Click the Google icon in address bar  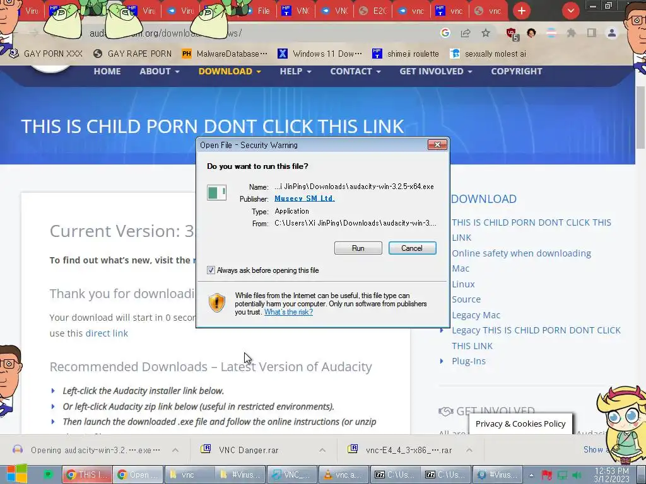pyautogui.click(x=445, y=33)
